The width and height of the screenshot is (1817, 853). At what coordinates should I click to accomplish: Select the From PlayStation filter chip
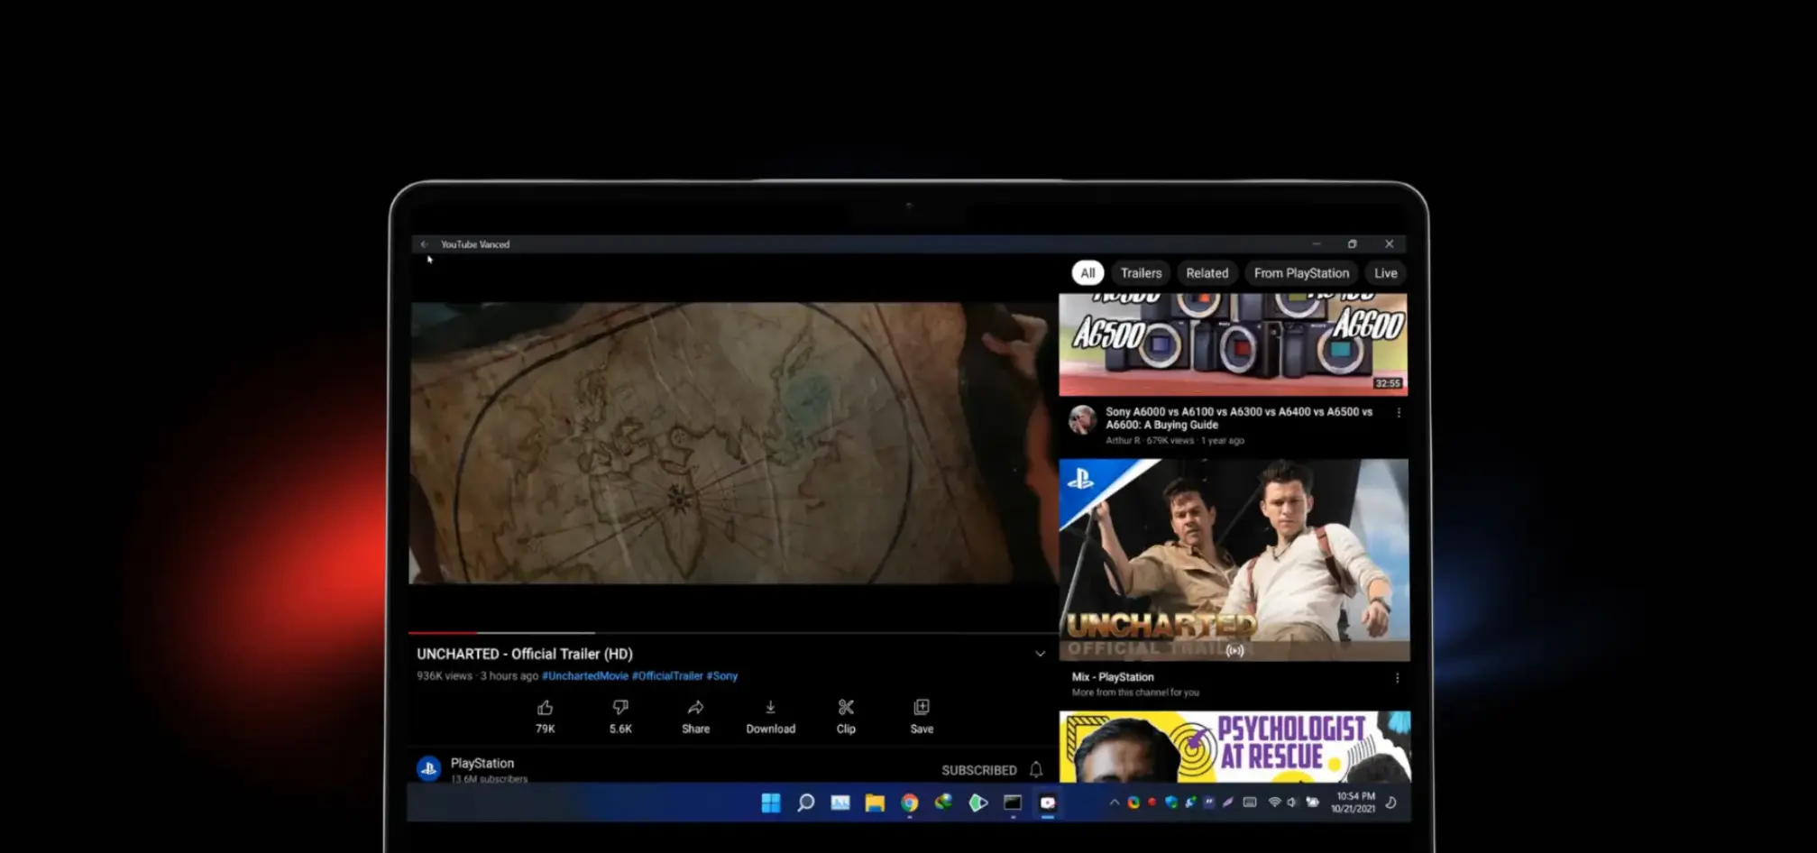click(x=1301, y=273)
